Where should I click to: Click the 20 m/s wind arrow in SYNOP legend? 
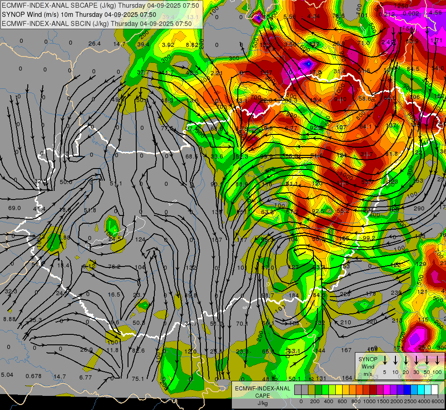406,360
